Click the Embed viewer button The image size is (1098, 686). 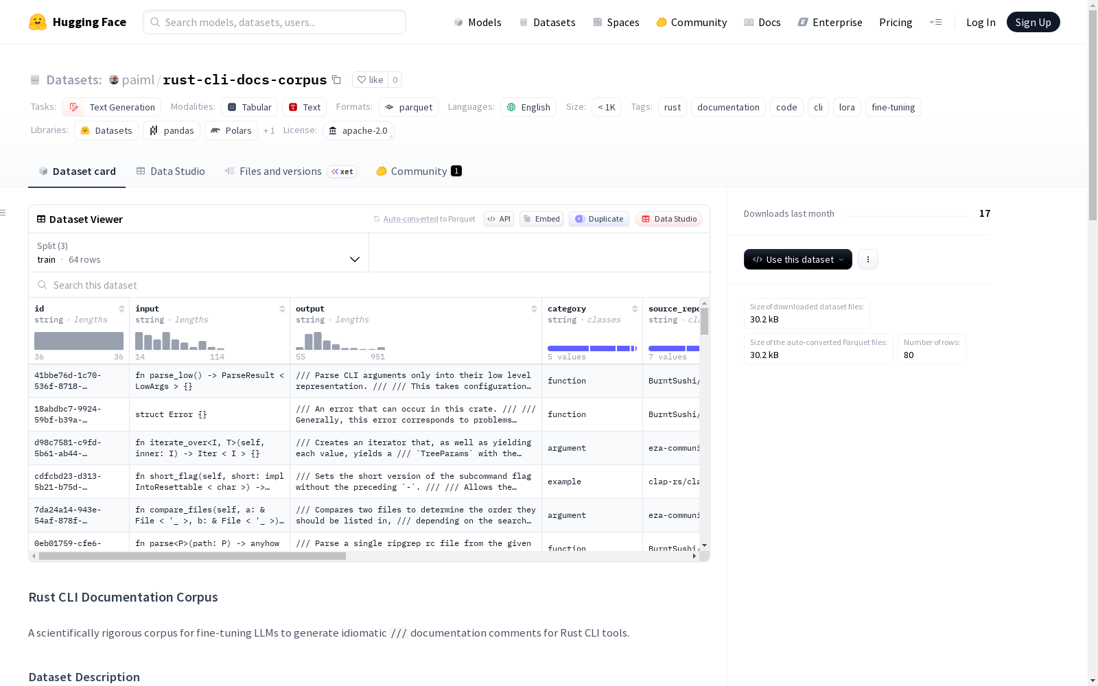(541, 219)
